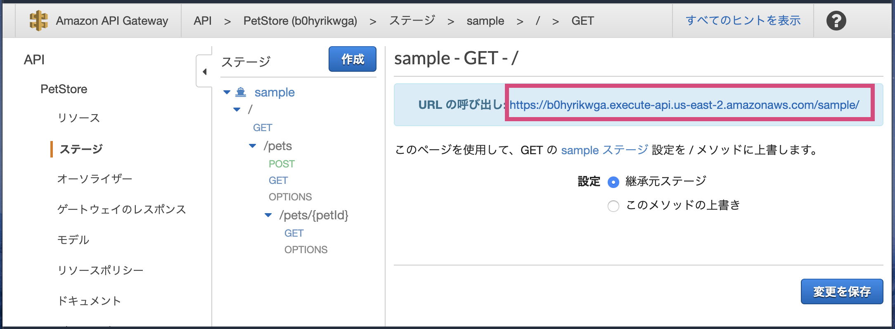This screenshot has height=329, width=895.
Task: Click すべてのヒントを表示 link
Action: [x=743, y=21]
